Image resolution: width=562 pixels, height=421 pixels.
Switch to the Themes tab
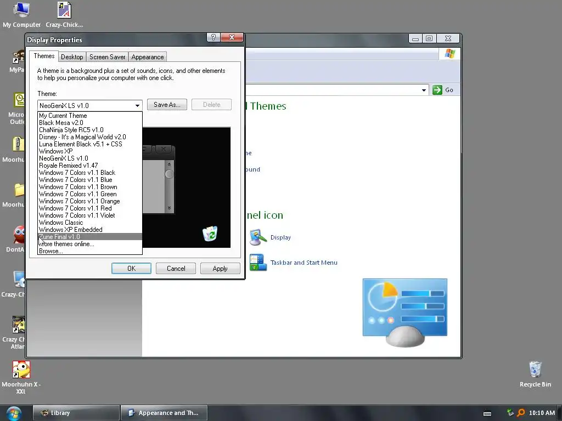tap(44, 56)
